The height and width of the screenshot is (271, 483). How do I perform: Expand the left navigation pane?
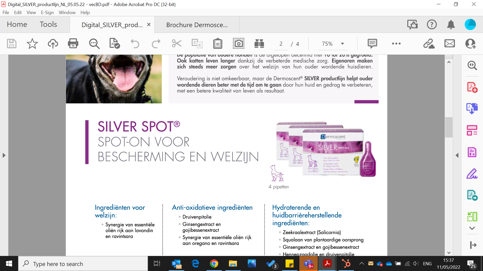click(4, 155)
